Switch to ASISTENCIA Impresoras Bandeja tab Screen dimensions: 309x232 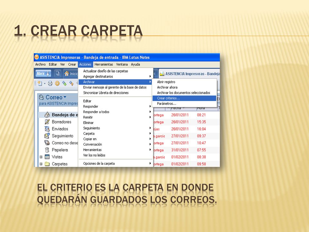coord(189,73)
